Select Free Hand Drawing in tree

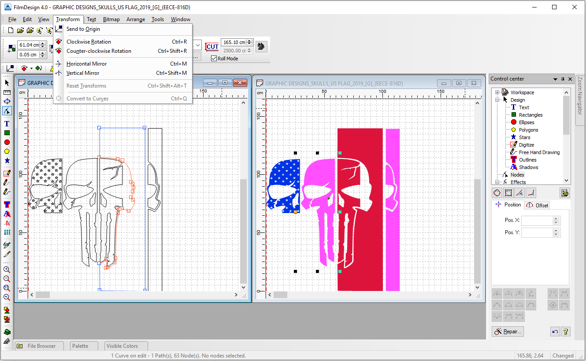(x=539, y=152)
